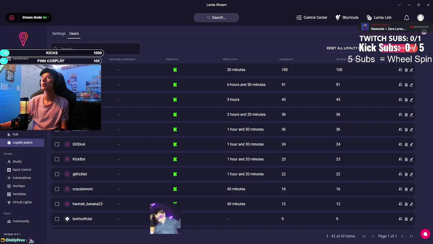Viewport: 433px width, 244px height.
Task: Jump to the last page of users
Action: pyautogui.click(x=411, y=236)
